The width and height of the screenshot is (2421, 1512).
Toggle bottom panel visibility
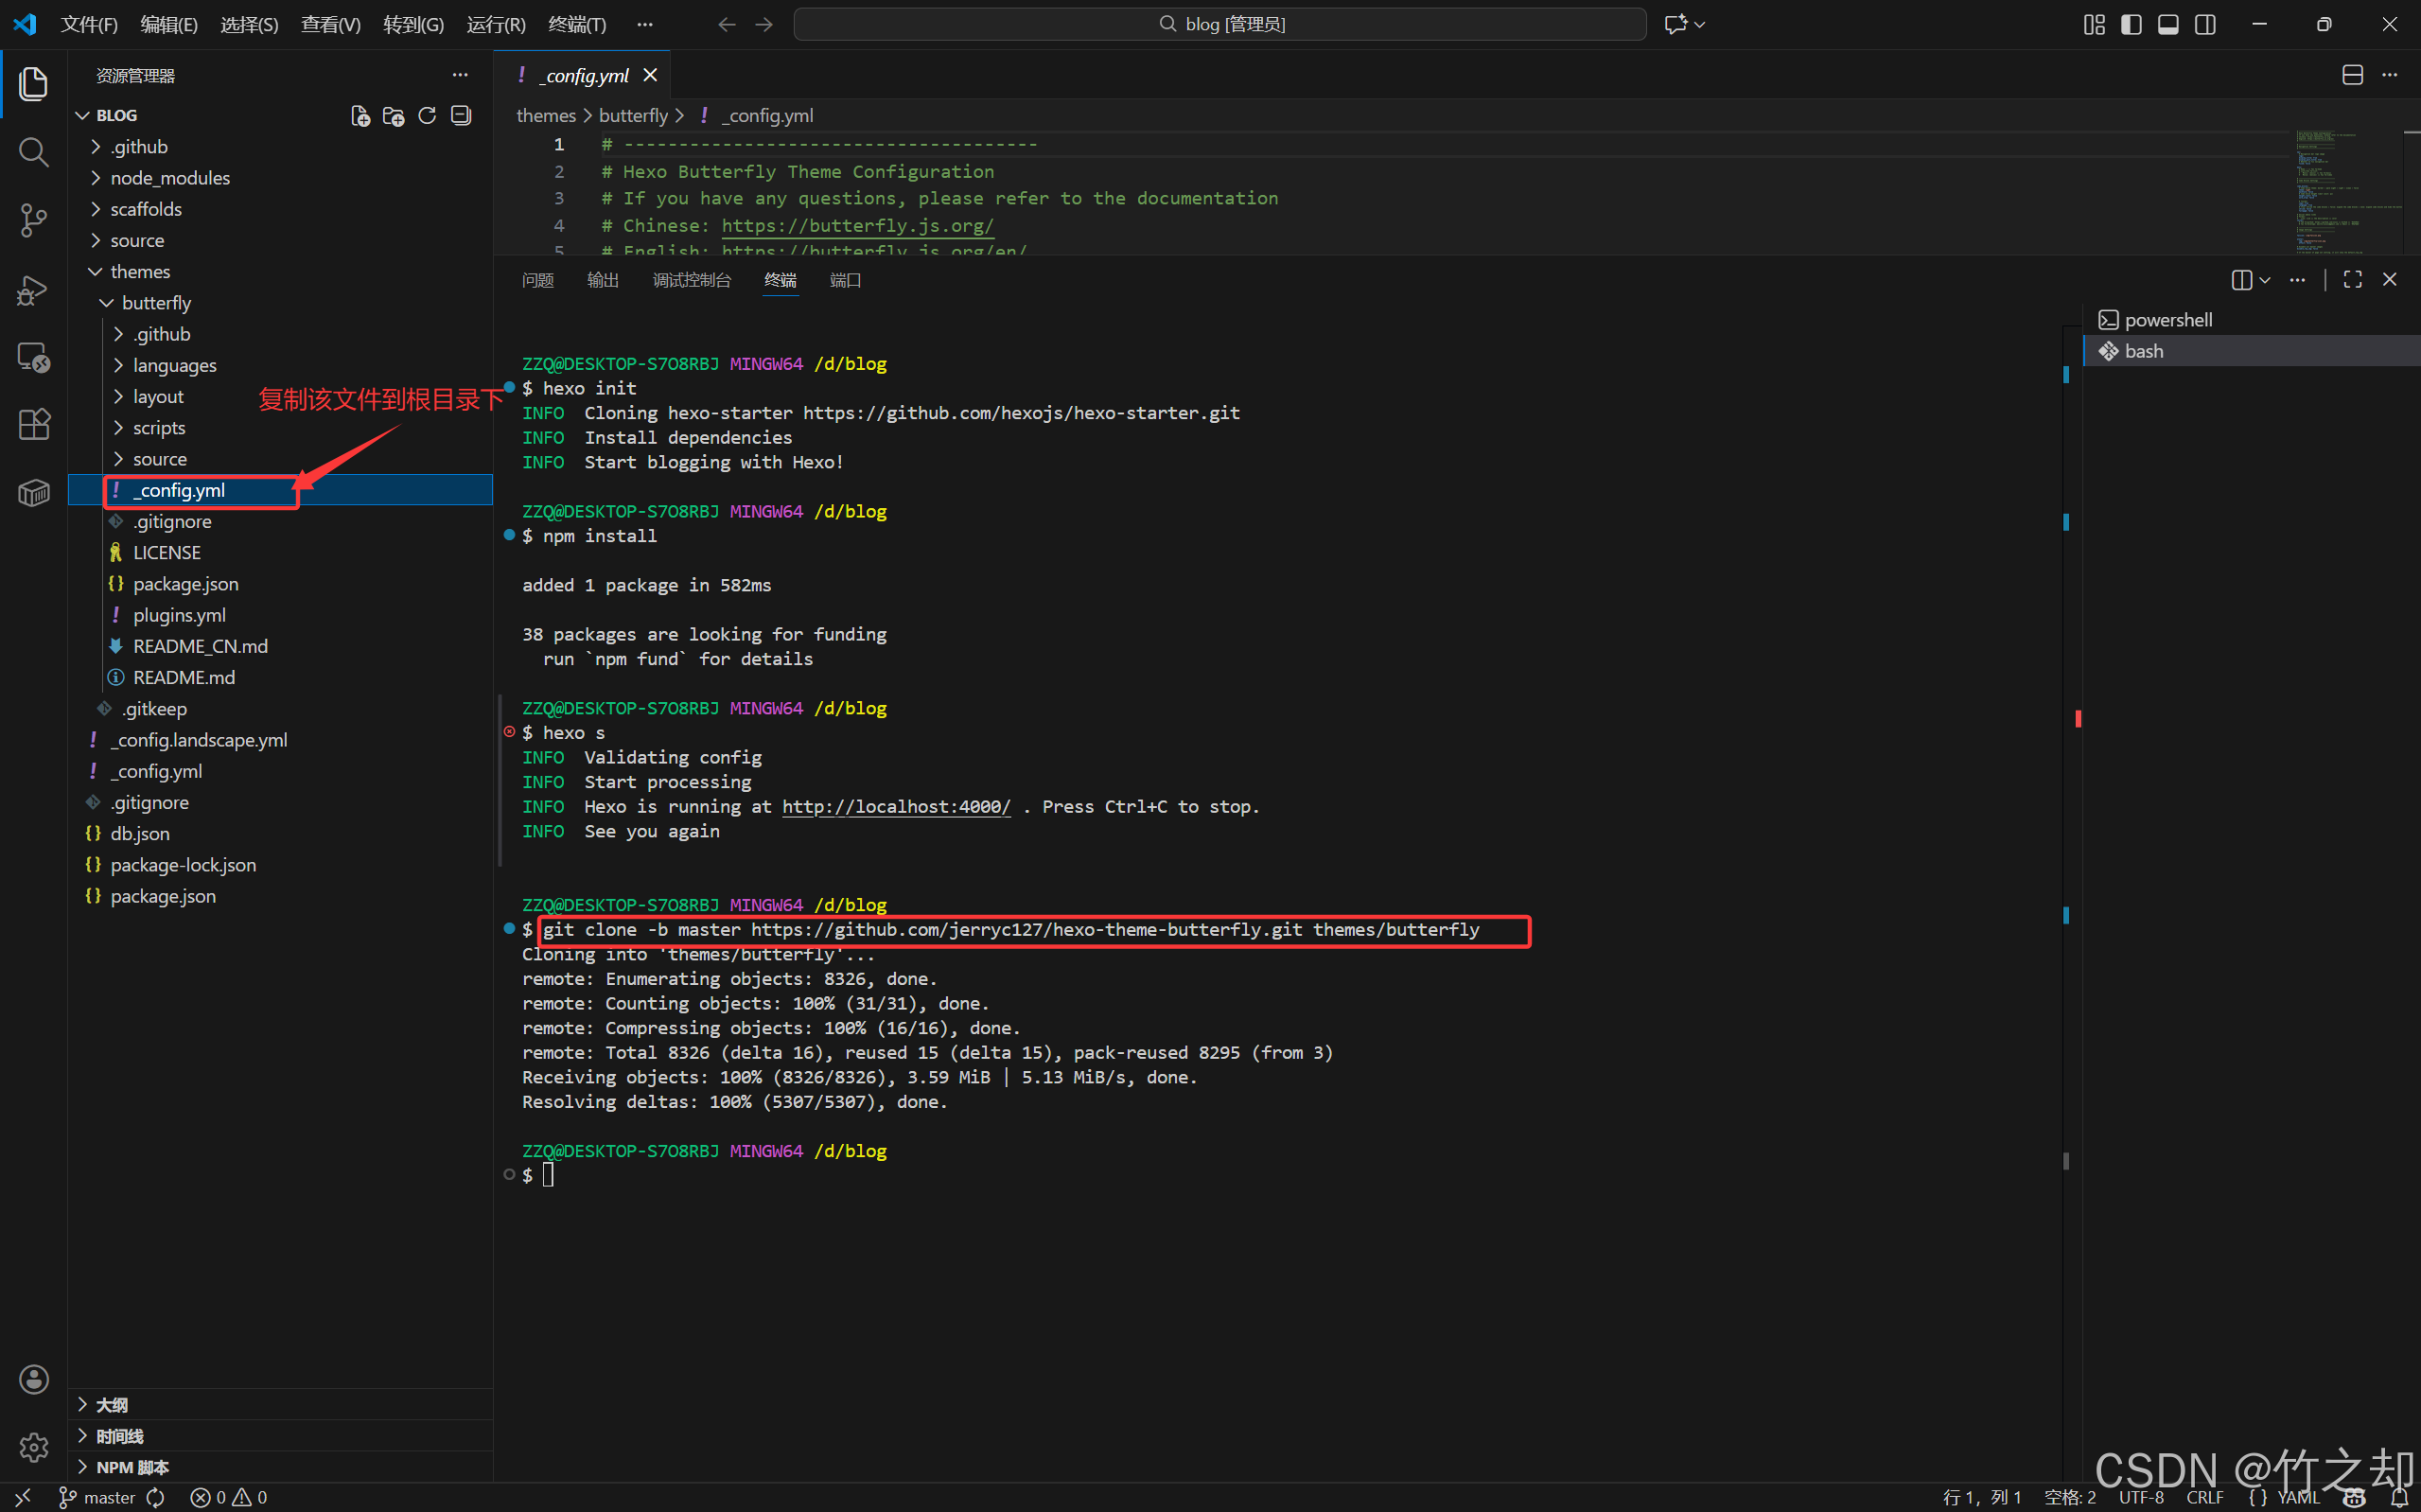(x=2168, y=24)
